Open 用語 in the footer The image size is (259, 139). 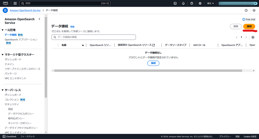[x=237, y=136]
